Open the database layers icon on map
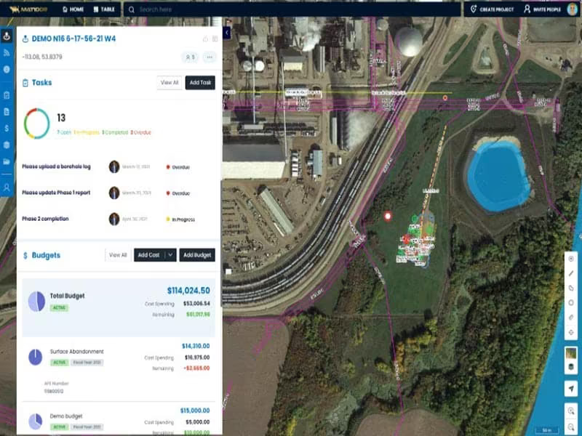 [x=571, y=367]
